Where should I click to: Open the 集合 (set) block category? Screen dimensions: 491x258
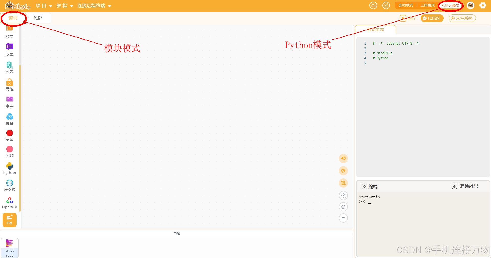(x=9, y=119)
